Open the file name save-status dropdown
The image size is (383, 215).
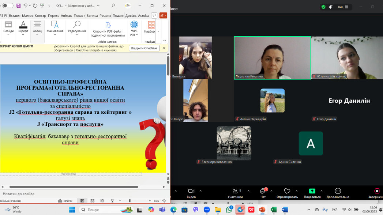[98, 5]
